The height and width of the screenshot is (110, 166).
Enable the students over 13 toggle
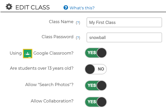pos(96,69)
